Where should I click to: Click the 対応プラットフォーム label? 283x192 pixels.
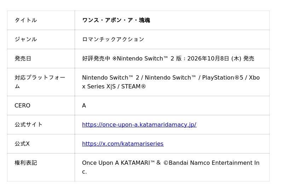[x=40, y=82]
